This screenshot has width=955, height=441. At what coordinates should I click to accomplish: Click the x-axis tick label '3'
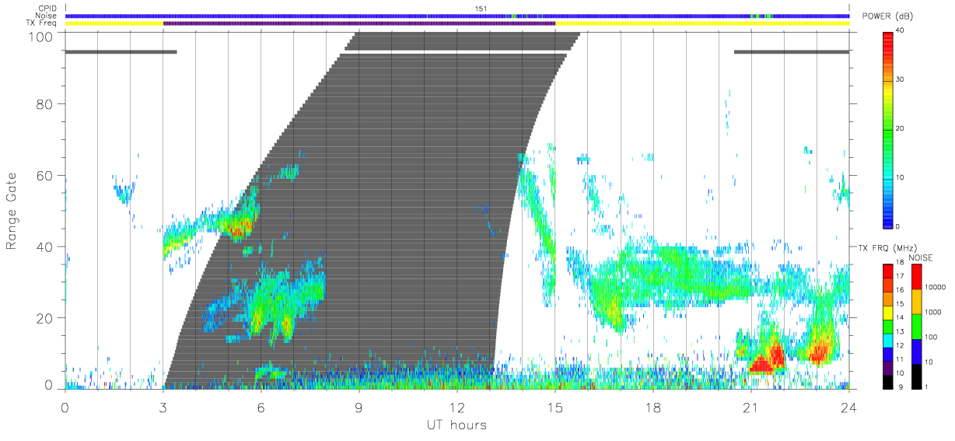coord(163,407)
